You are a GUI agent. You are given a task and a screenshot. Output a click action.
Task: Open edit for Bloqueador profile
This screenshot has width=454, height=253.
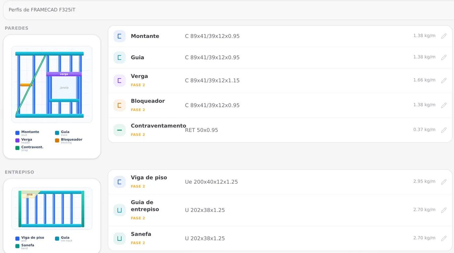444,105
